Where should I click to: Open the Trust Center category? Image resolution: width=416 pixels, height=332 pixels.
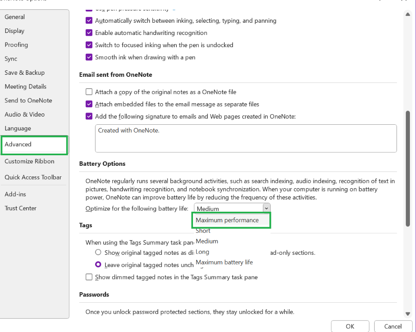(20, 208)
